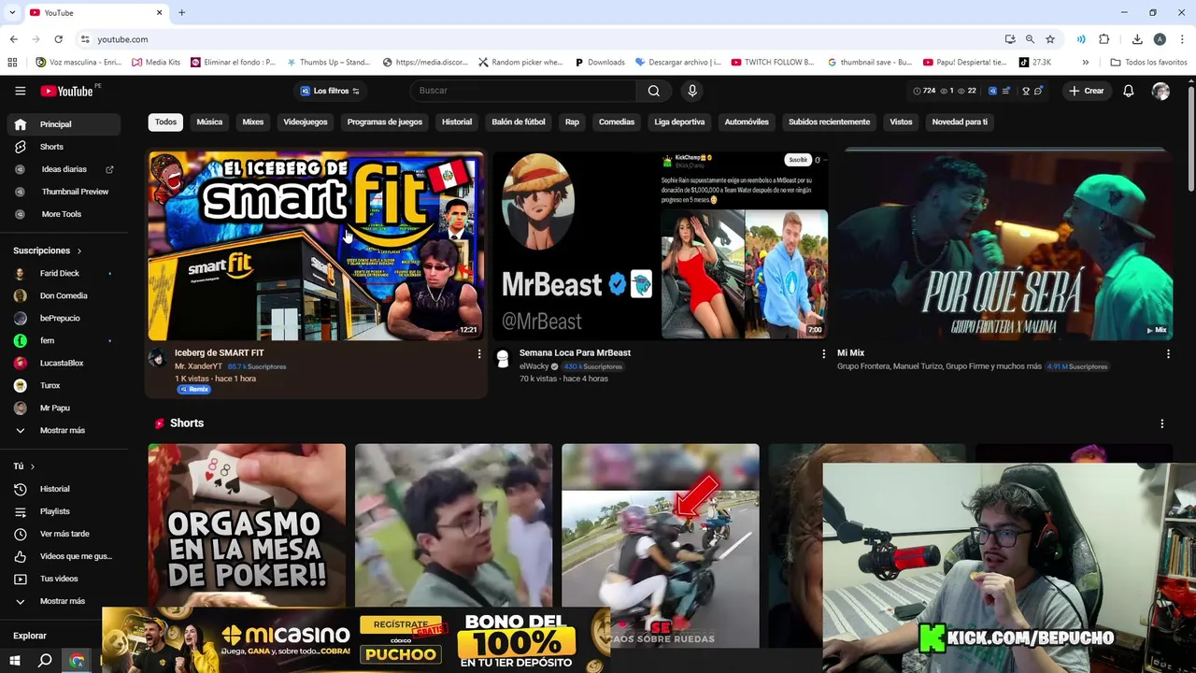Screen dimensions: 1196x673
Task: Select the Comedias filter chip
Action: tap(617, 122)
